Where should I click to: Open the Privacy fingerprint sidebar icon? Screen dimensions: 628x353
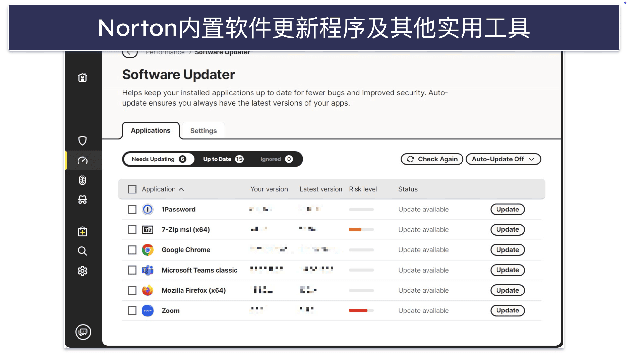coord(82,180)
